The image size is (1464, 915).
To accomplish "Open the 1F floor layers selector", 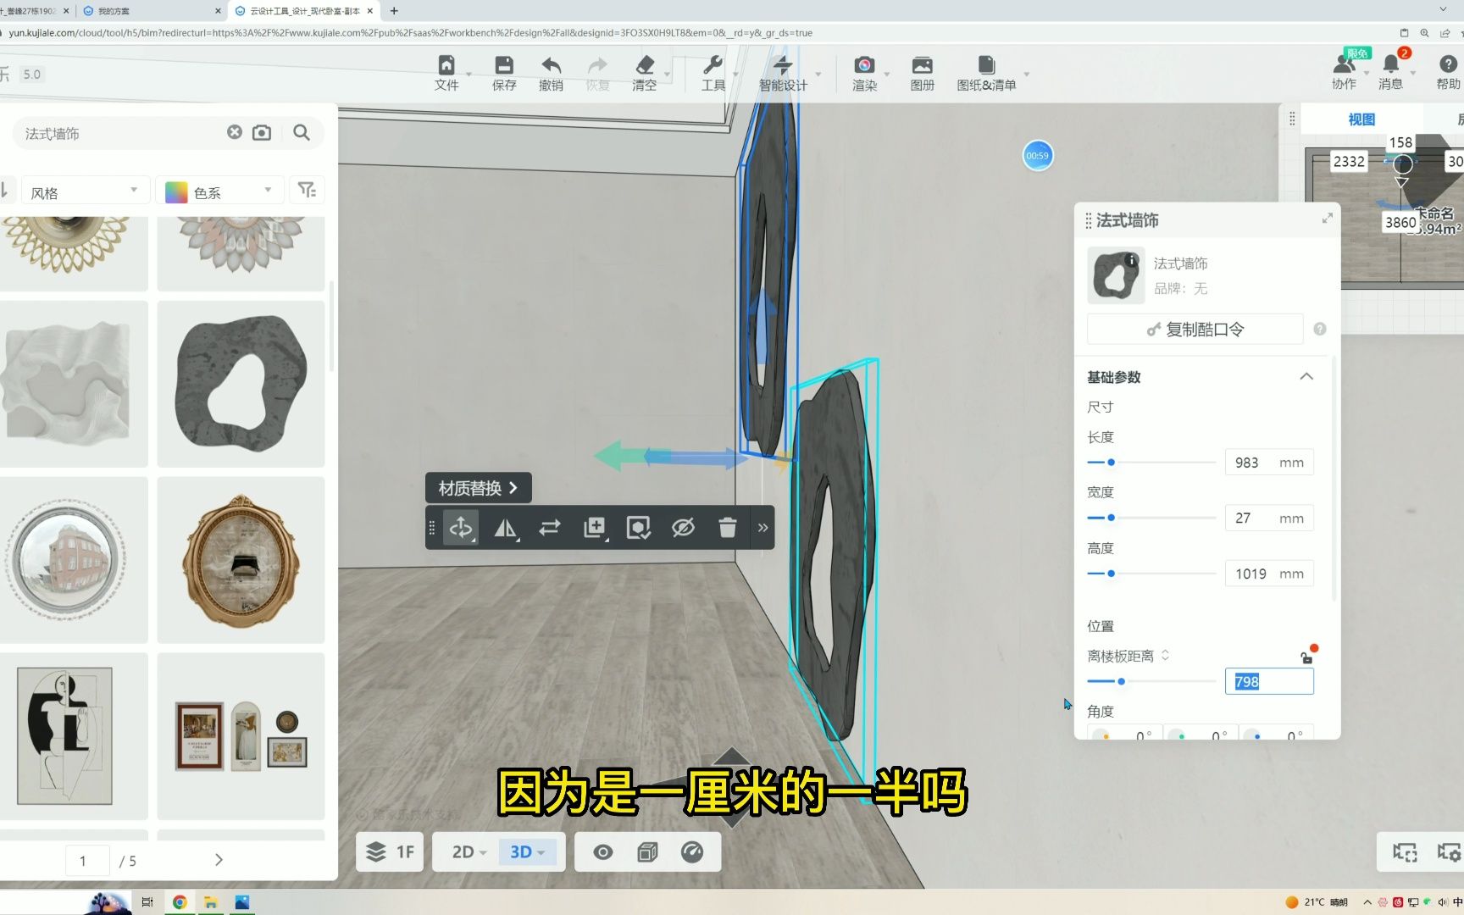I will (x=390, y=851).
